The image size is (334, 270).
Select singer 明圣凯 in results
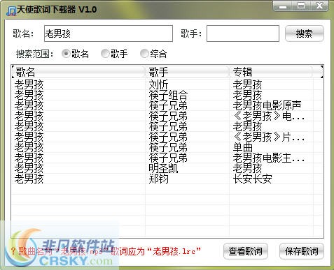coord(163,168)
